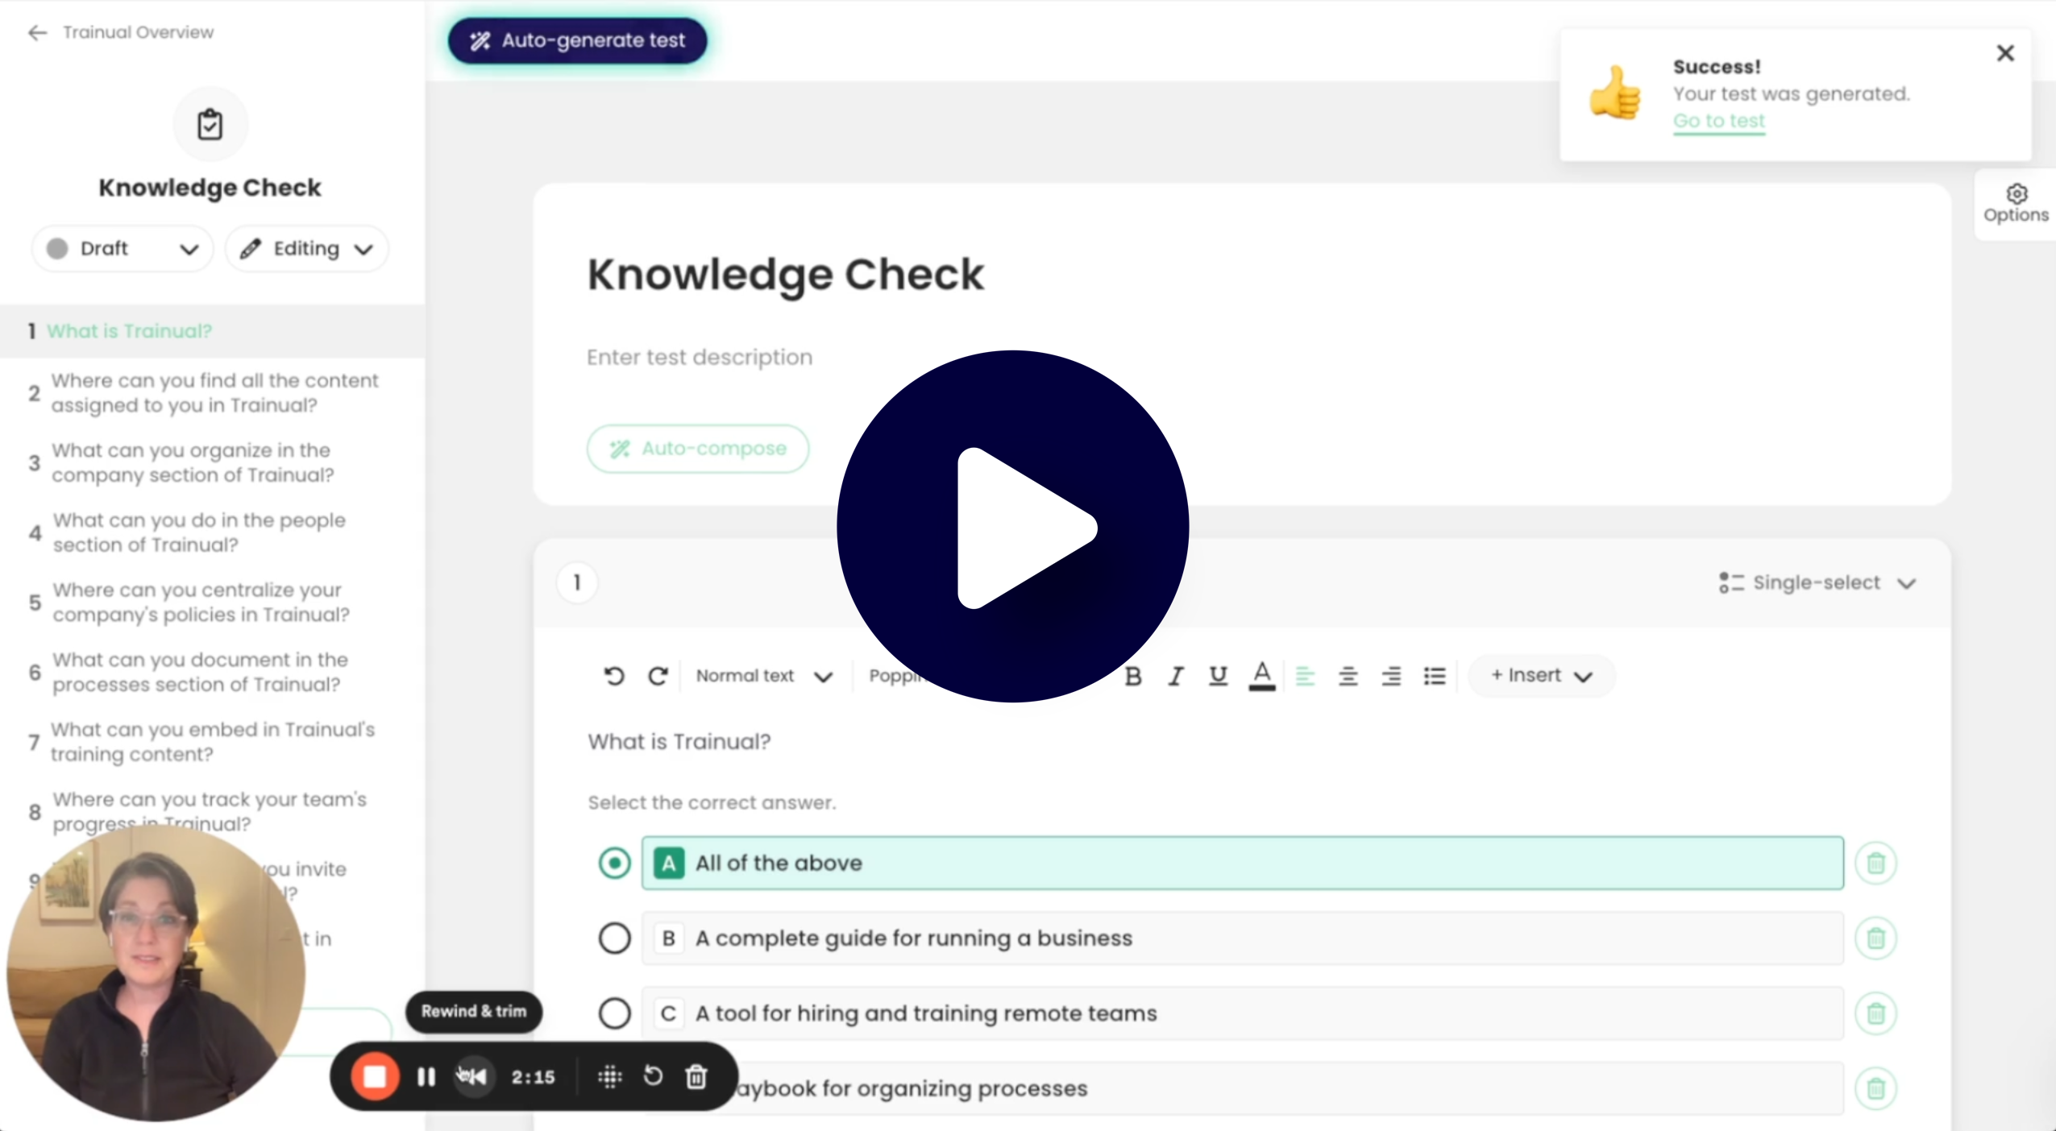The width and height of the screenshot is (2056, 1131).
Task: Open the Single-select question type dropdown
Action: click(x=1816, y=582)
